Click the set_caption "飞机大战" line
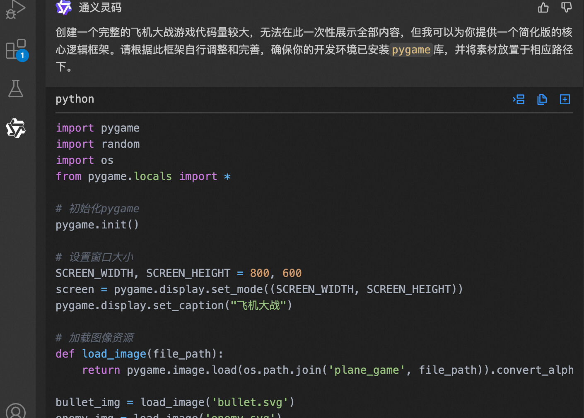This screenshot has width=584, height=418. (174, 305)
